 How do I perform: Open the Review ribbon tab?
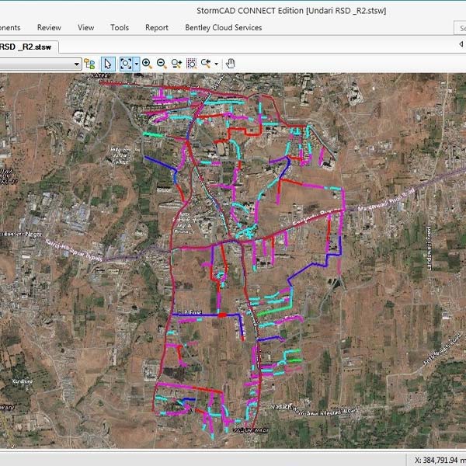point(49,27)
